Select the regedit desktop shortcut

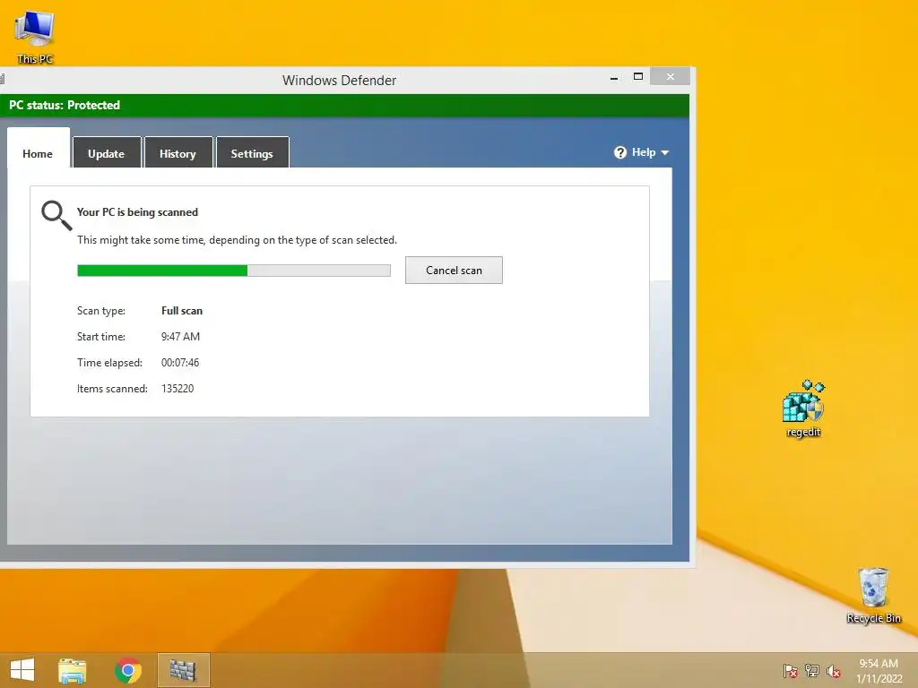(x=803, y=408)
